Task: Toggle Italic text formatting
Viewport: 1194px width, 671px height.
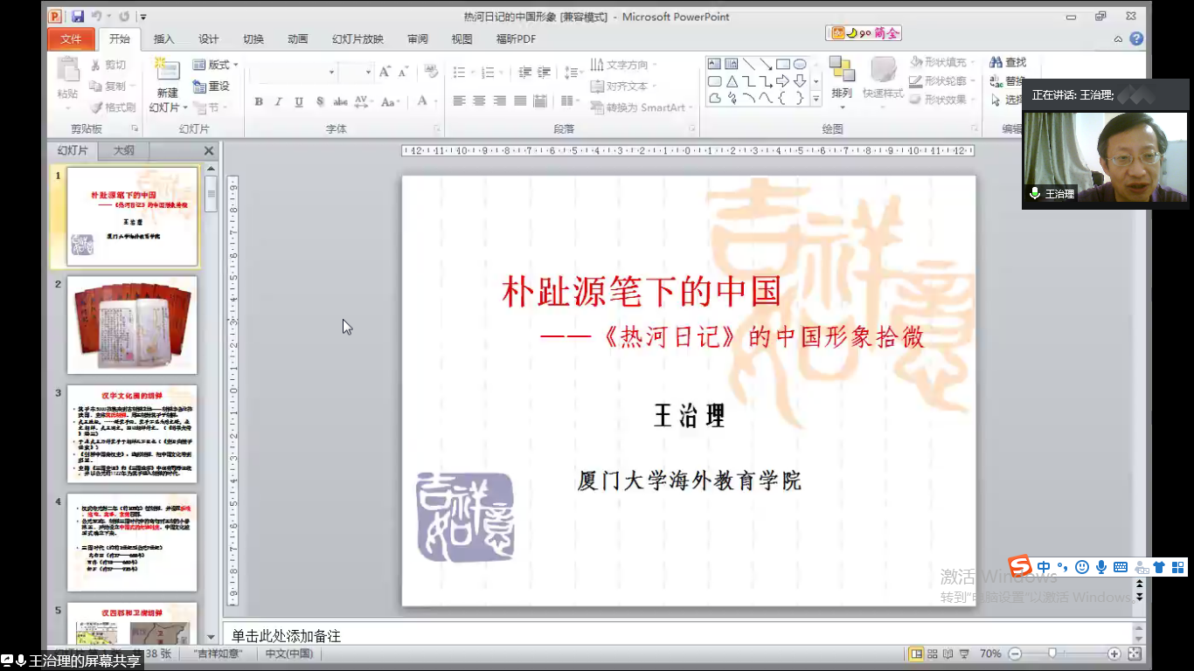Action: click(279, 102)
